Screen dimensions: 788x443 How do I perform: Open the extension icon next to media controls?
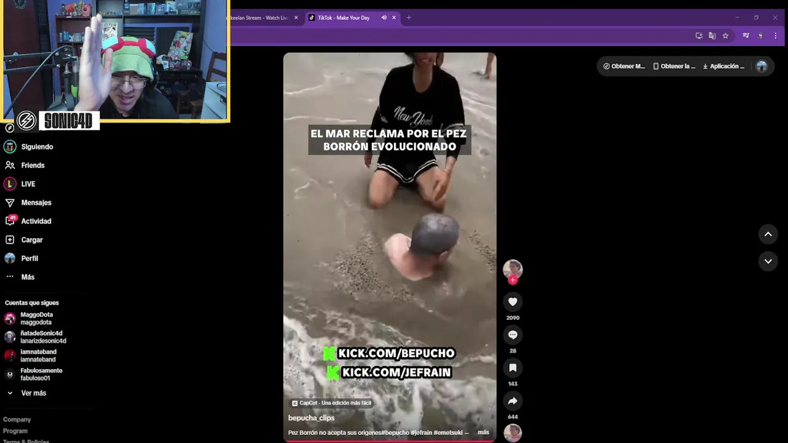click(x=760, y=36)
